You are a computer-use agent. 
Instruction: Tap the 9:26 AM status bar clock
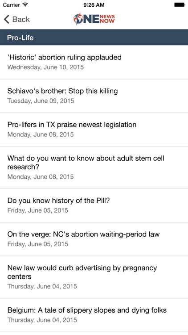[94, 5]
